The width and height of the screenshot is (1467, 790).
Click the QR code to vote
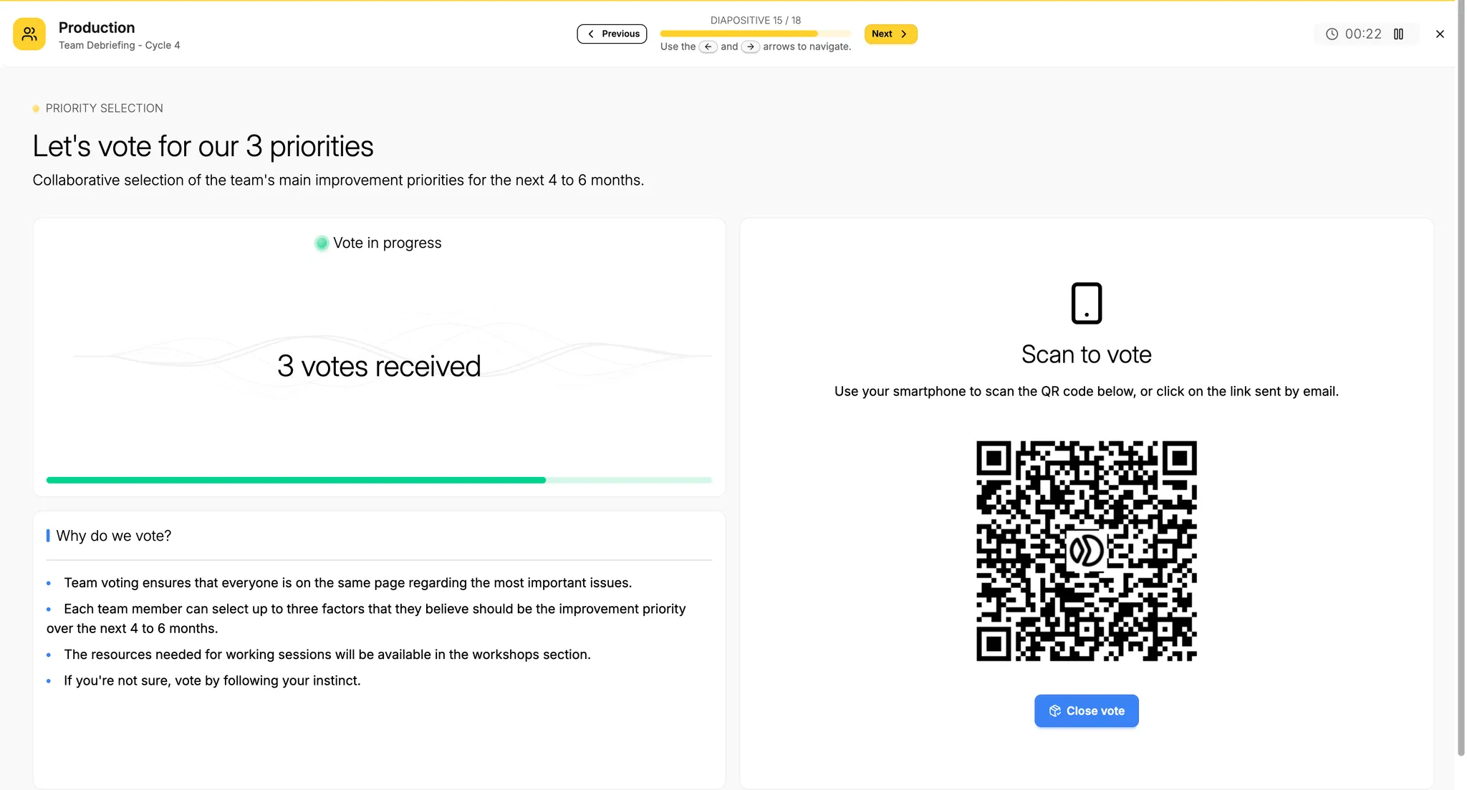1086,551
